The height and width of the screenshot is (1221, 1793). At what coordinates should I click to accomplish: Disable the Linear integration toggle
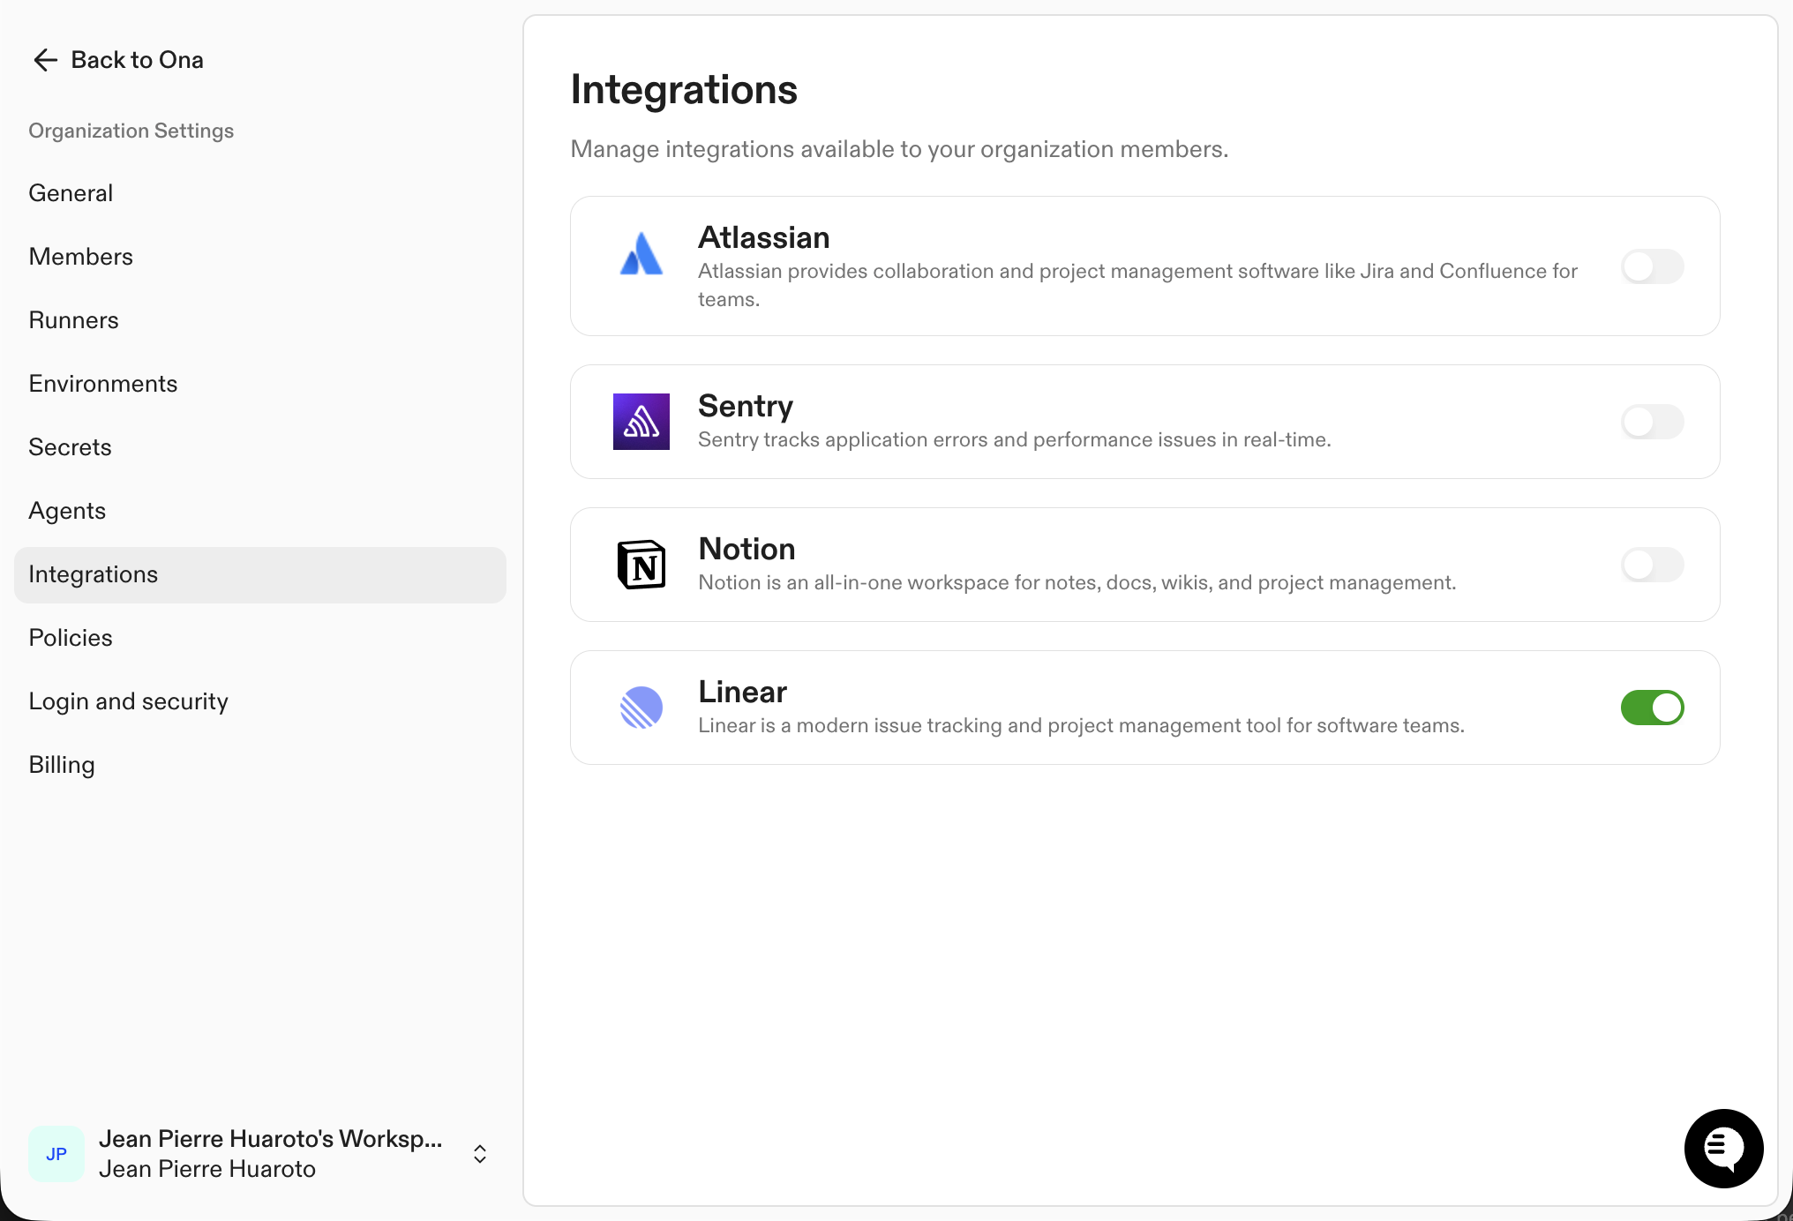[x=1652, y=707]
